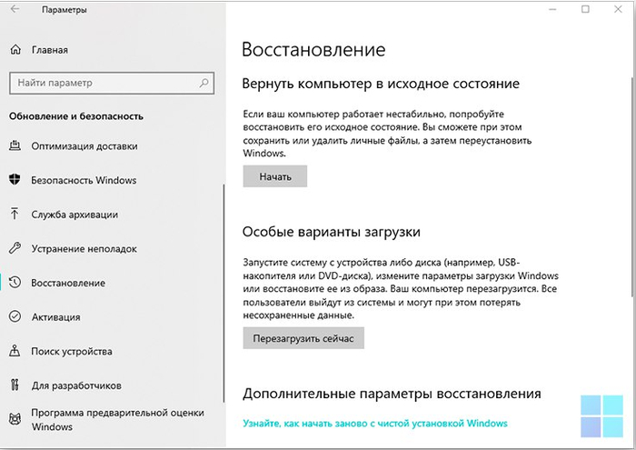The height and width of the screenshot is (450, 636).
Task: Click the Служба архивации upload icon
Action: coord(15,215)
